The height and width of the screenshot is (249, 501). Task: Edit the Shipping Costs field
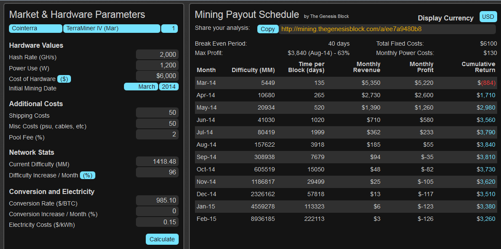[x=157, y=113]
